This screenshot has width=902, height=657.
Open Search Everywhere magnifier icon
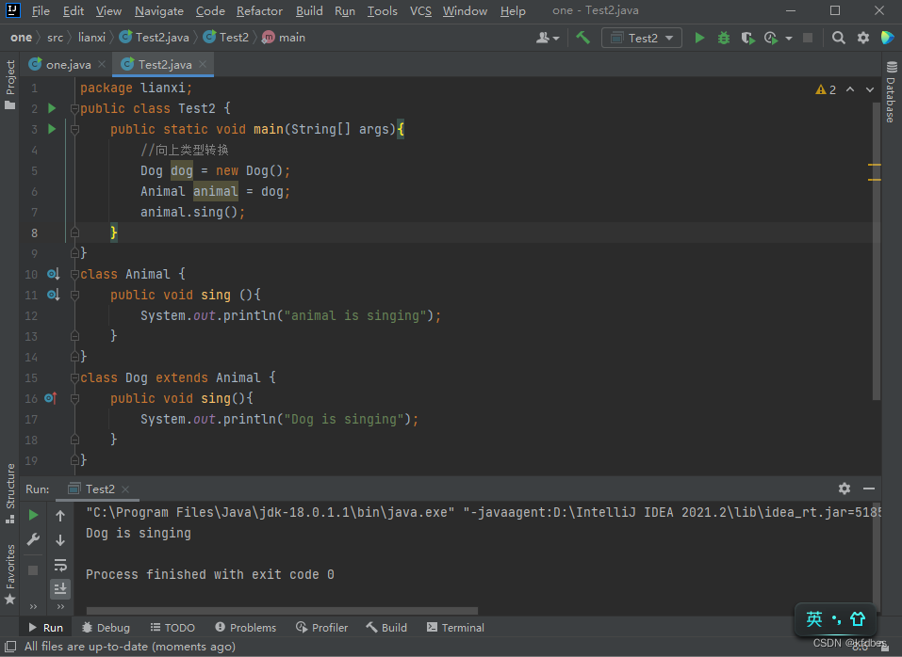pyautogui.click(x=838, y=38)
